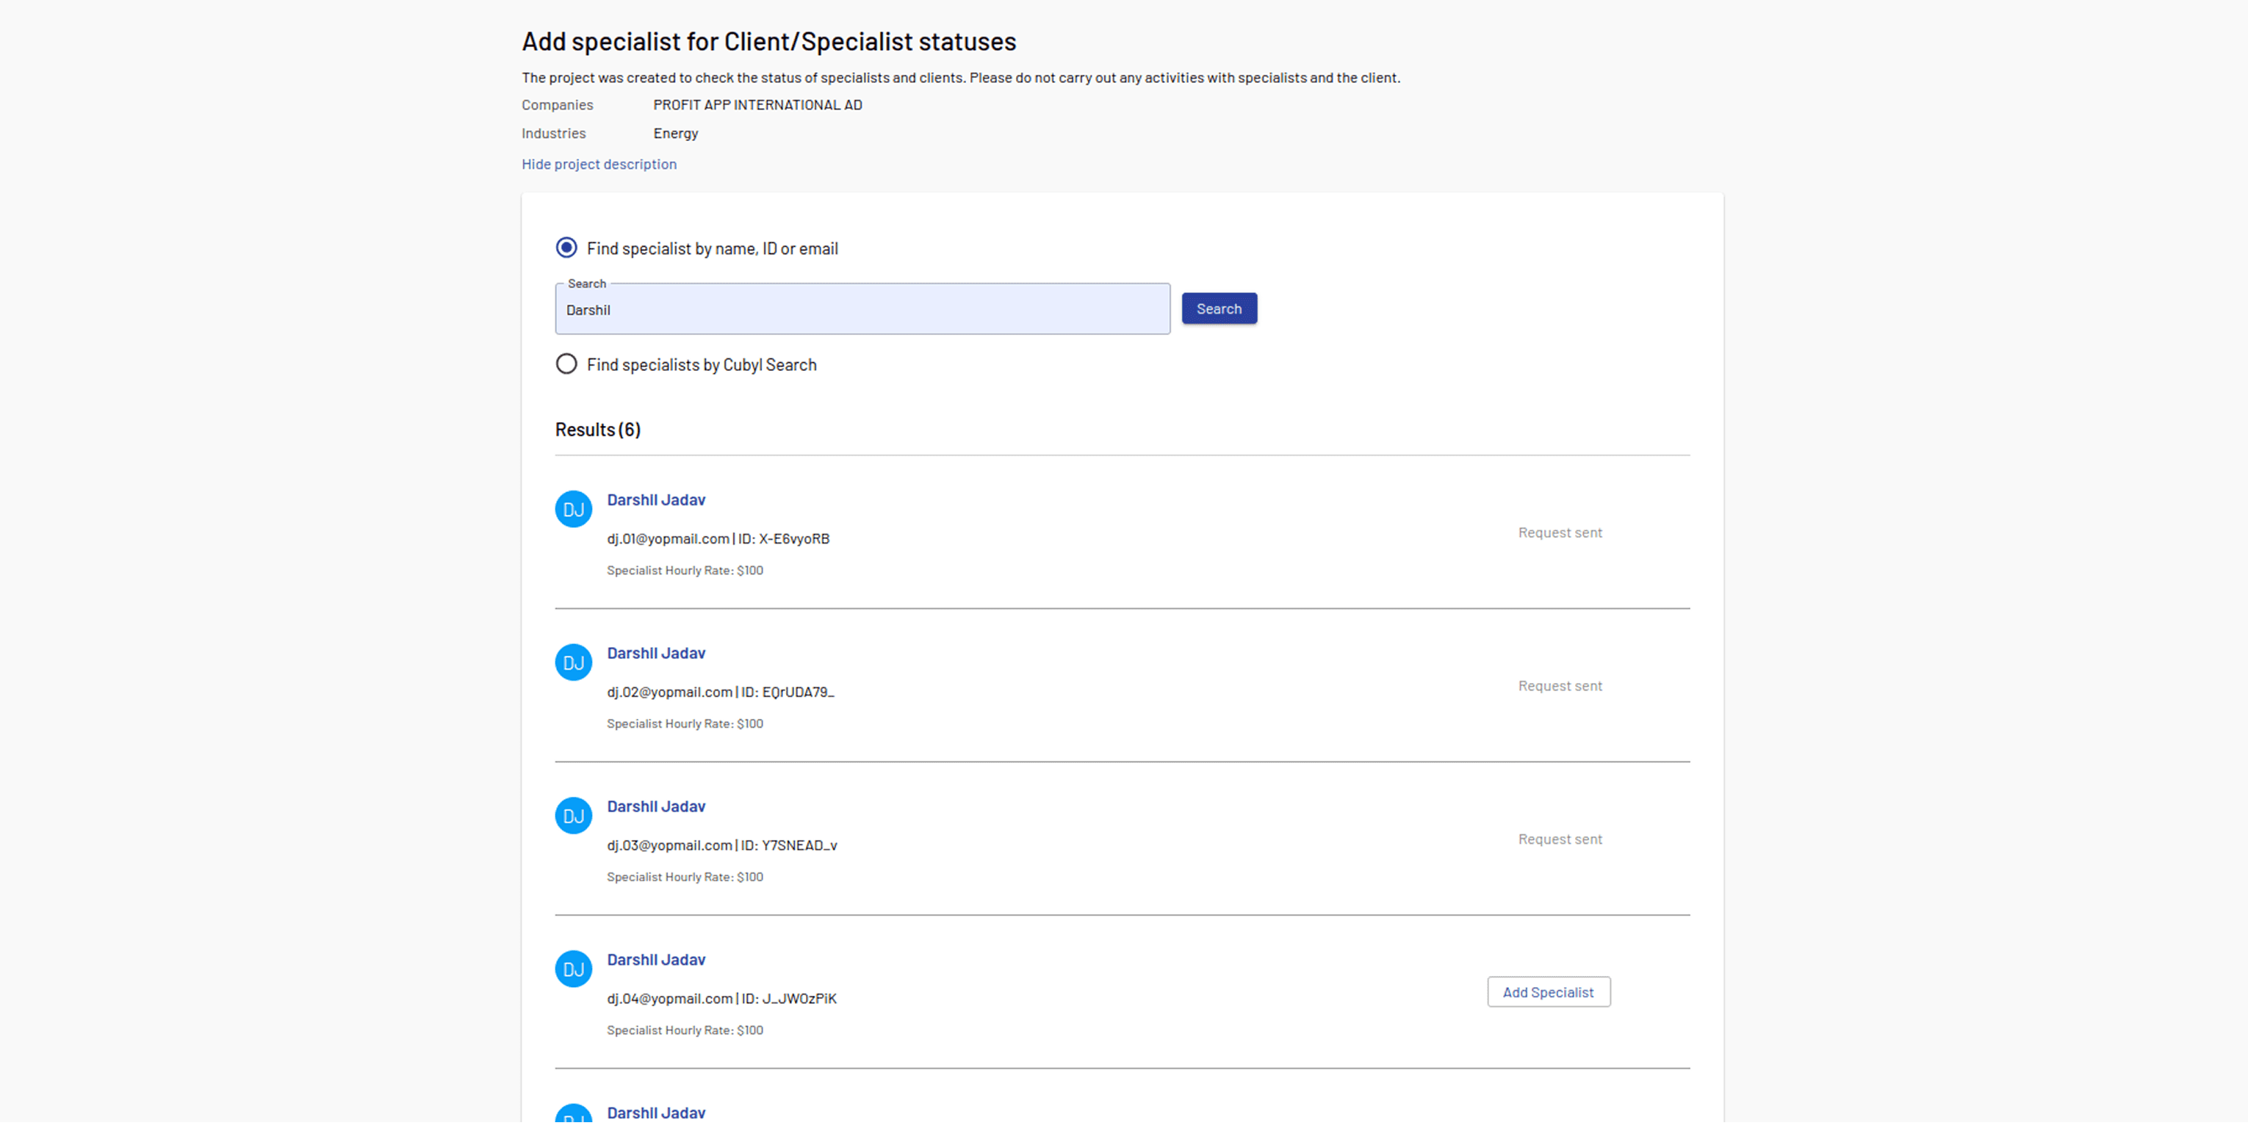Click Specialist Hourly Rate: $100 under dj.03
Image resolution: width=2248 pixels, height=1131 pixels.
(685, 877)
